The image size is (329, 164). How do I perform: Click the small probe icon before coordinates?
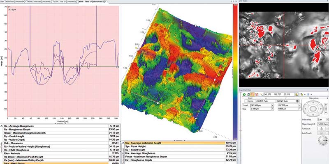(262, 95)
